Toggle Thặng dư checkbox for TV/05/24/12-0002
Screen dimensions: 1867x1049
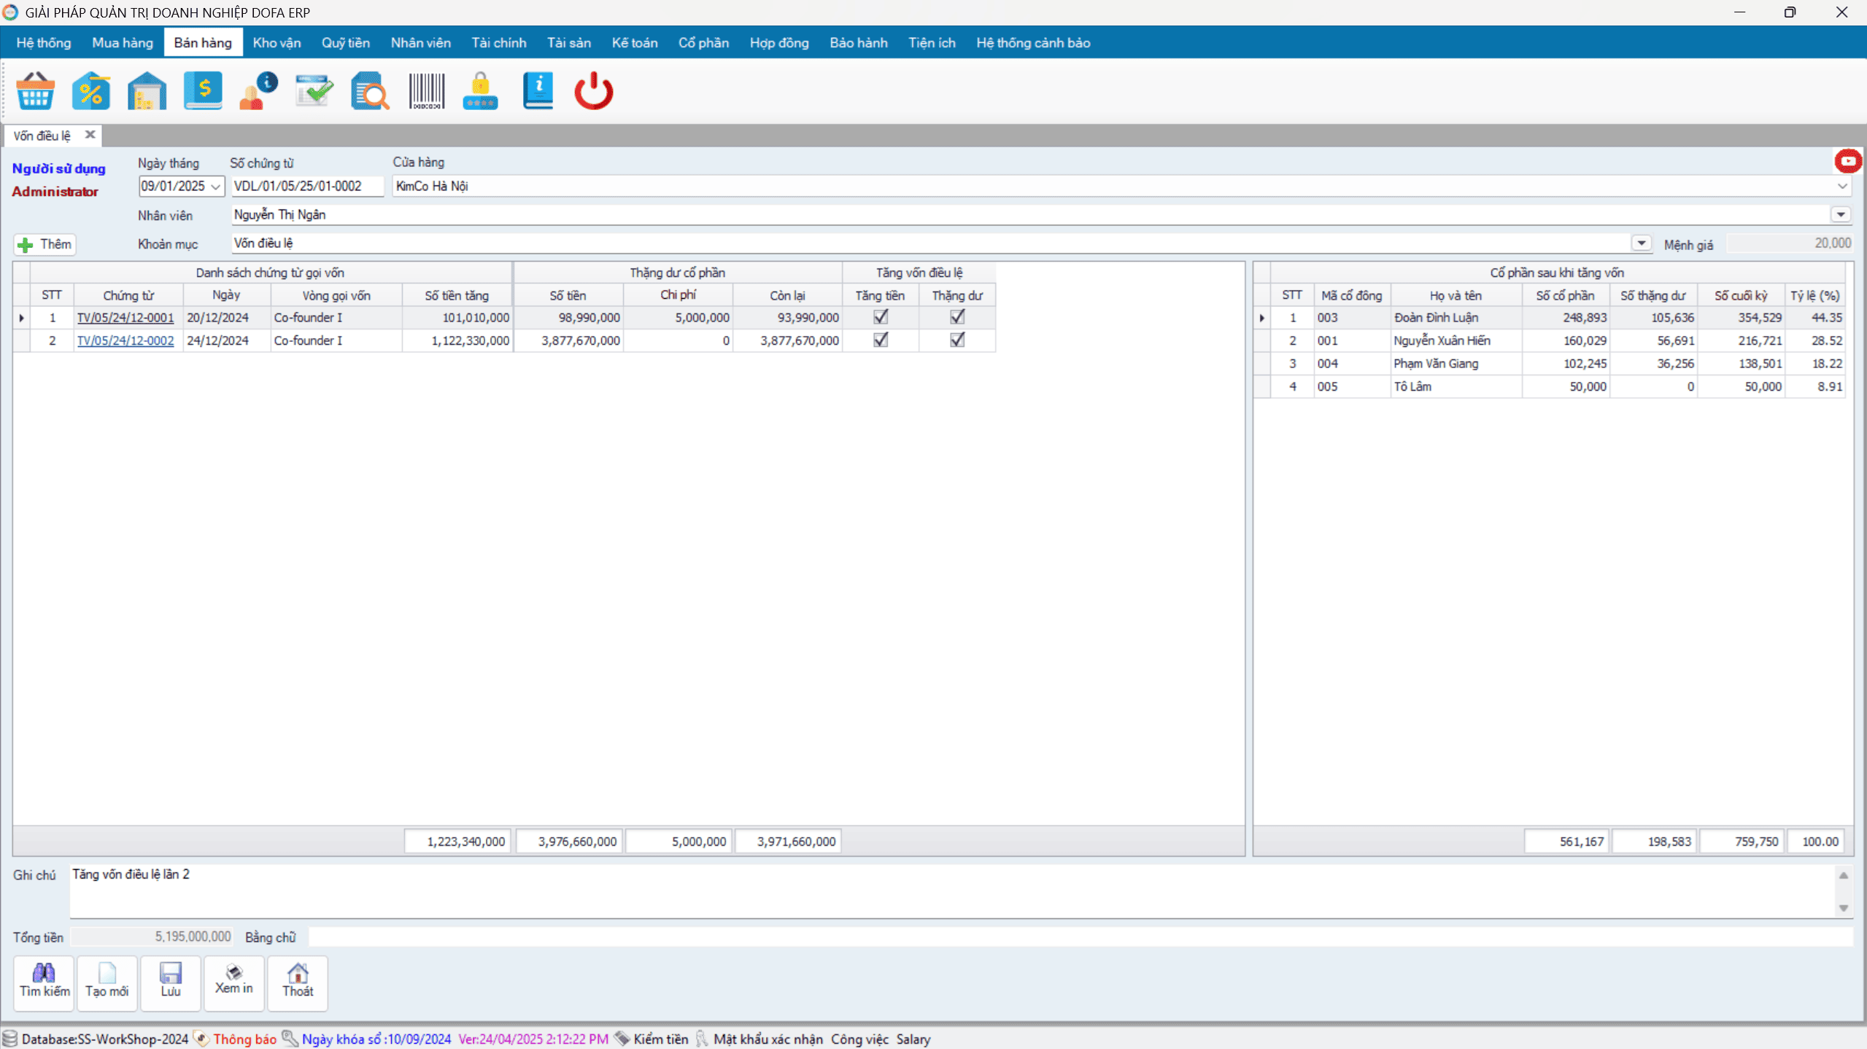tap(957, 340)
